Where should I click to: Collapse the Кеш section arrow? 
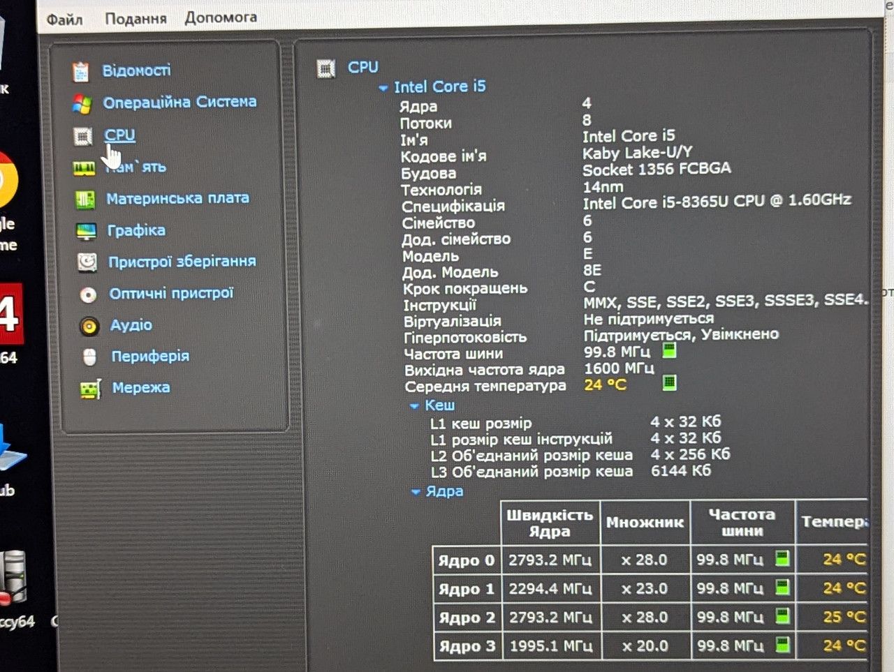point(414,406)
